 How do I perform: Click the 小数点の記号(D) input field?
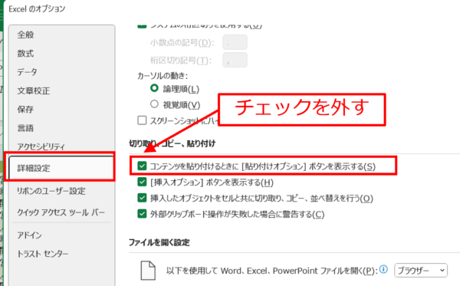235,42
